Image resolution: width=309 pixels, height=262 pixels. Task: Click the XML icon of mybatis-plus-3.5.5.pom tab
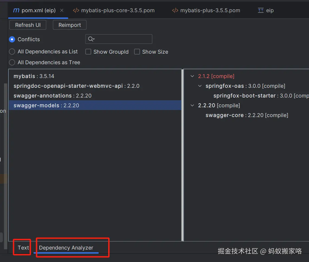175,10
